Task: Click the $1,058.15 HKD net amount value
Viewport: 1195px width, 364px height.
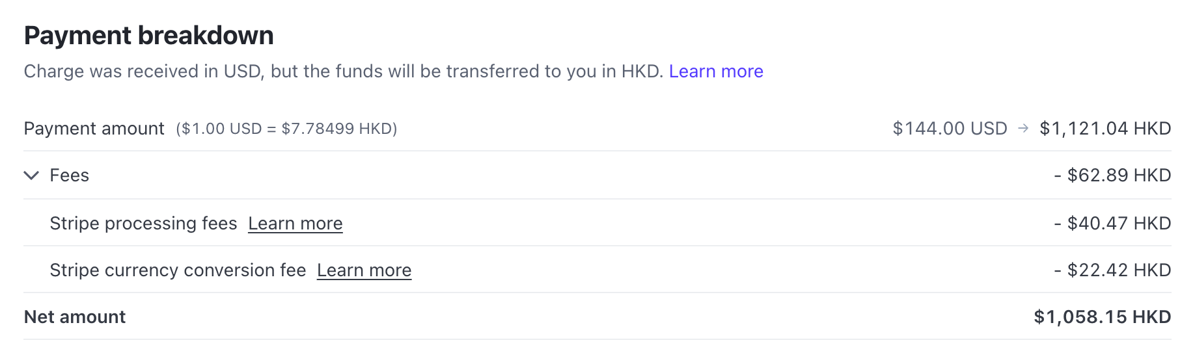Action: pos(1102,317)
